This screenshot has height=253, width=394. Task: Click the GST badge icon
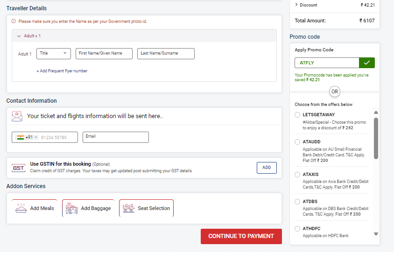pos(19,168)
